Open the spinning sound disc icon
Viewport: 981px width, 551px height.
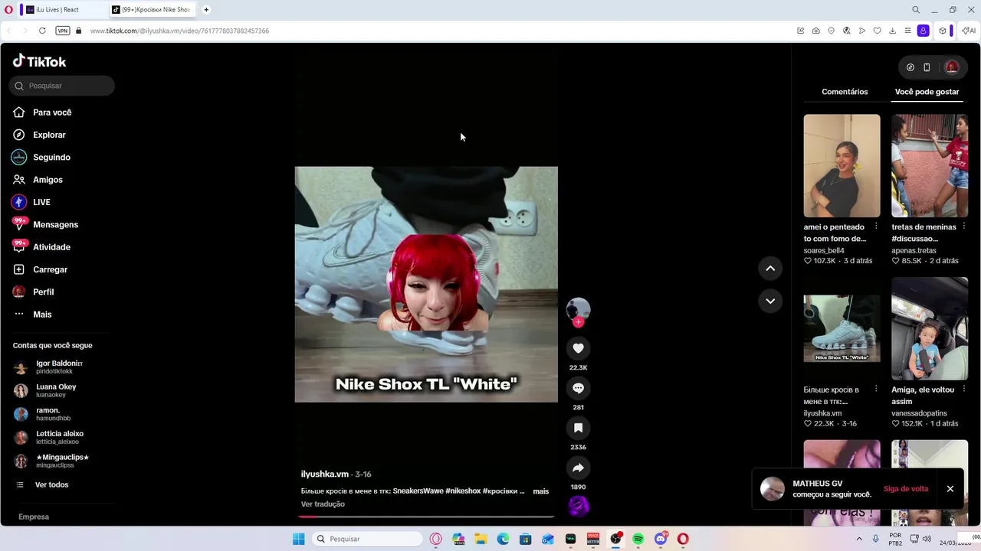click(x=578, y=505)
